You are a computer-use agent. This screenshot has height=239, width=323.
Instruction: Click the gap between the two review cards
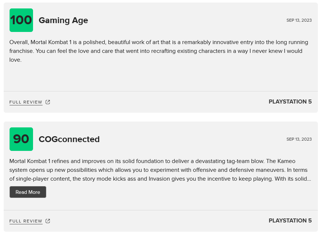[161, 117]
